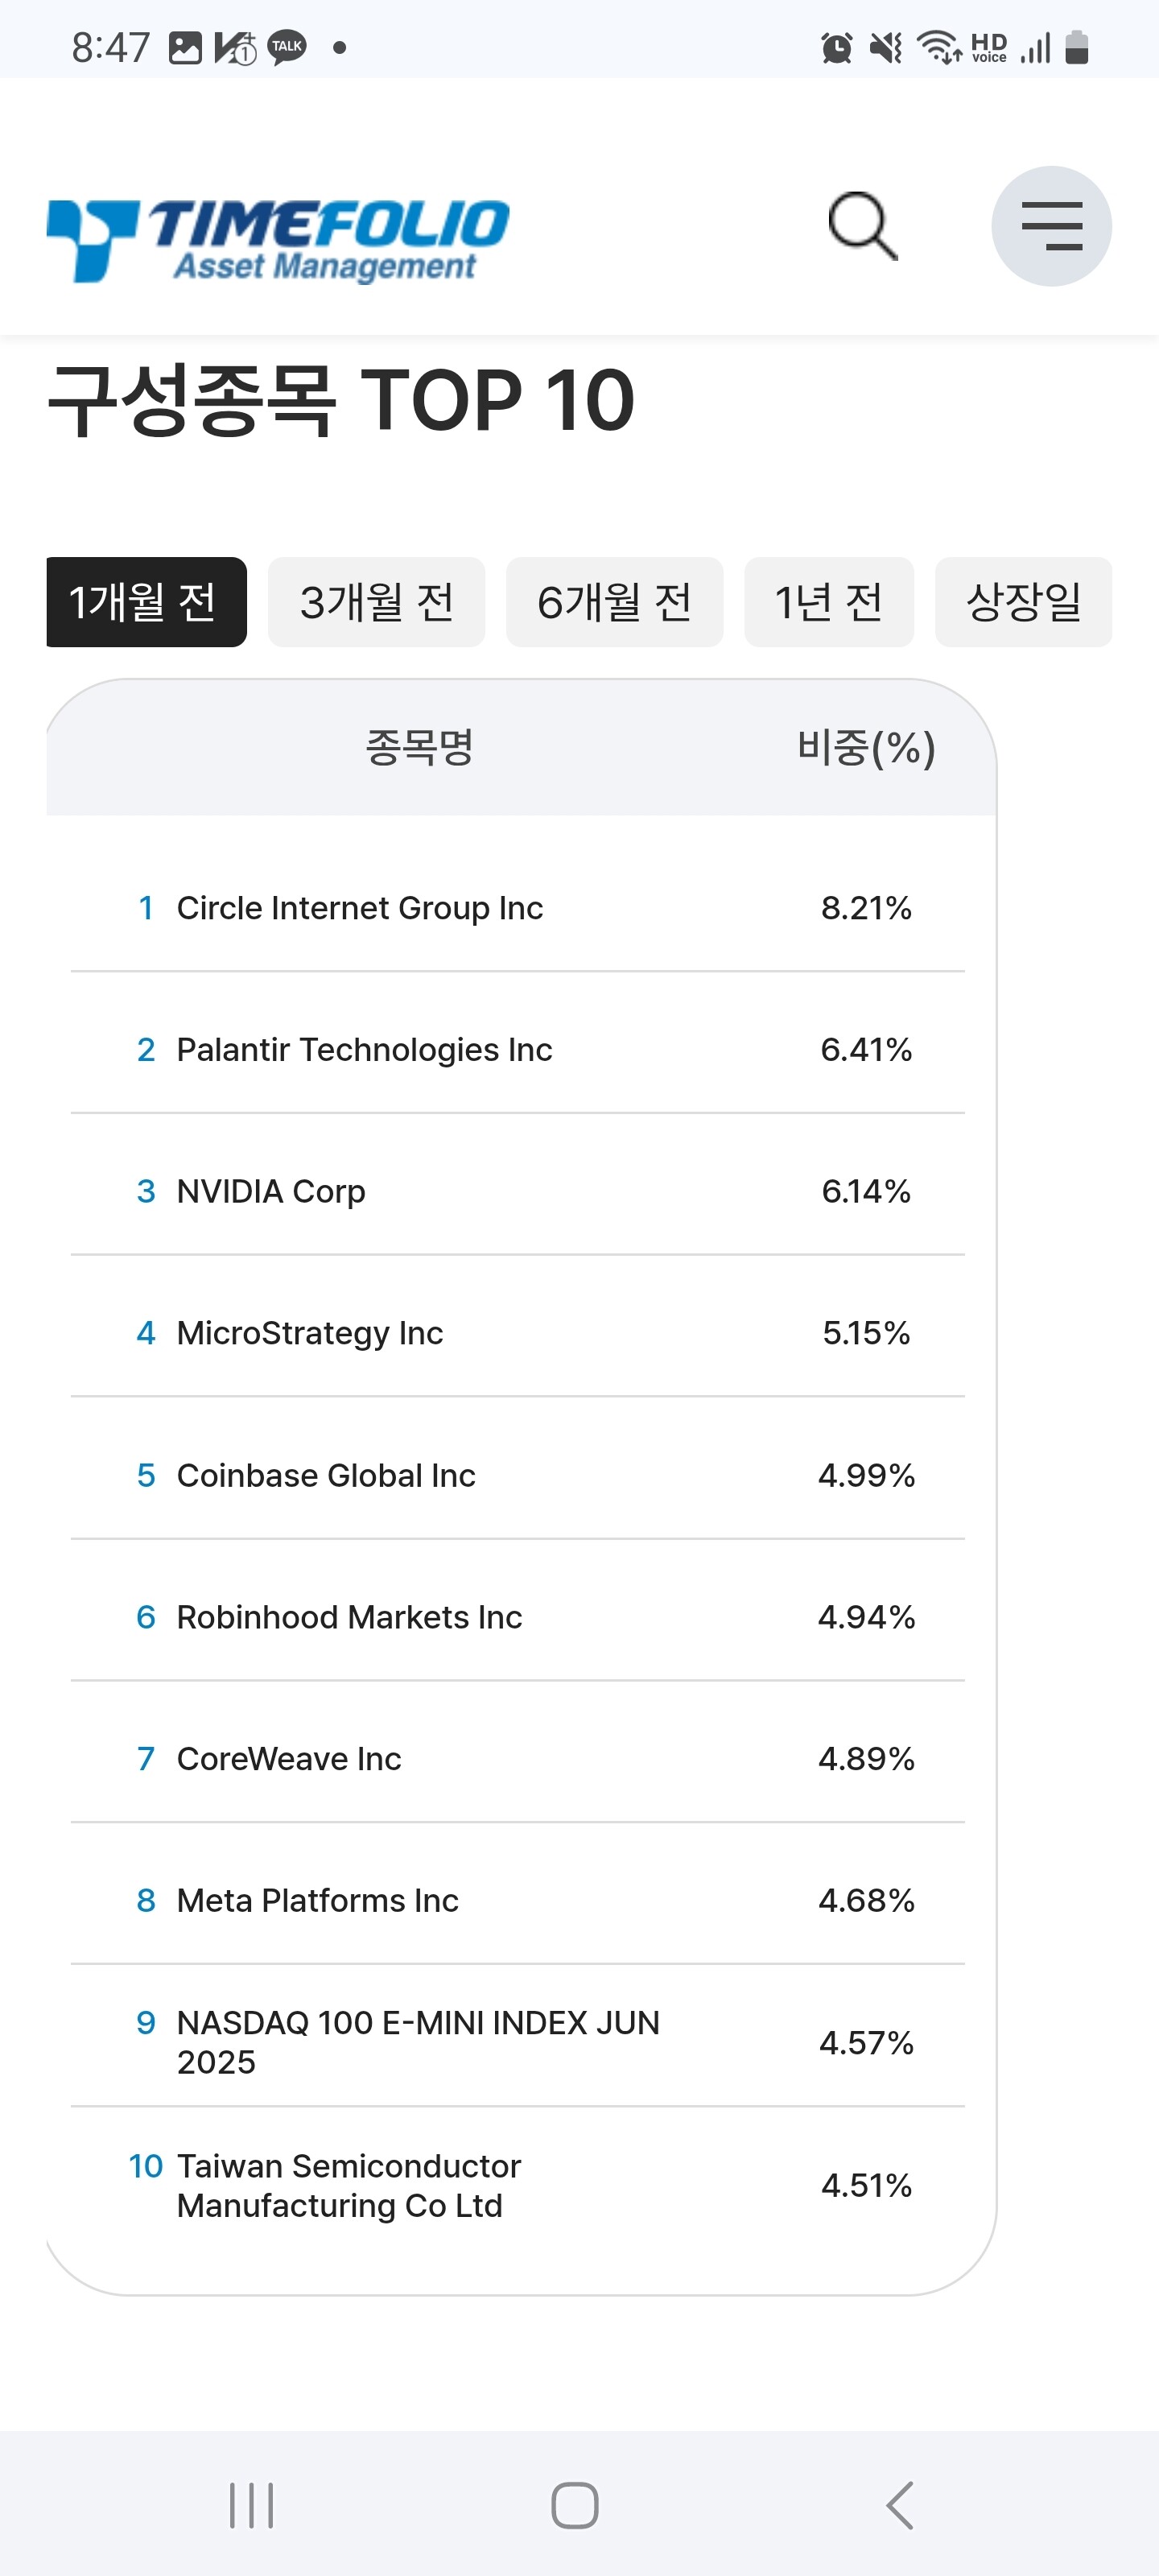Switch to the 3개월 전 tab
1159x2576 pixels.
point(376,602)
